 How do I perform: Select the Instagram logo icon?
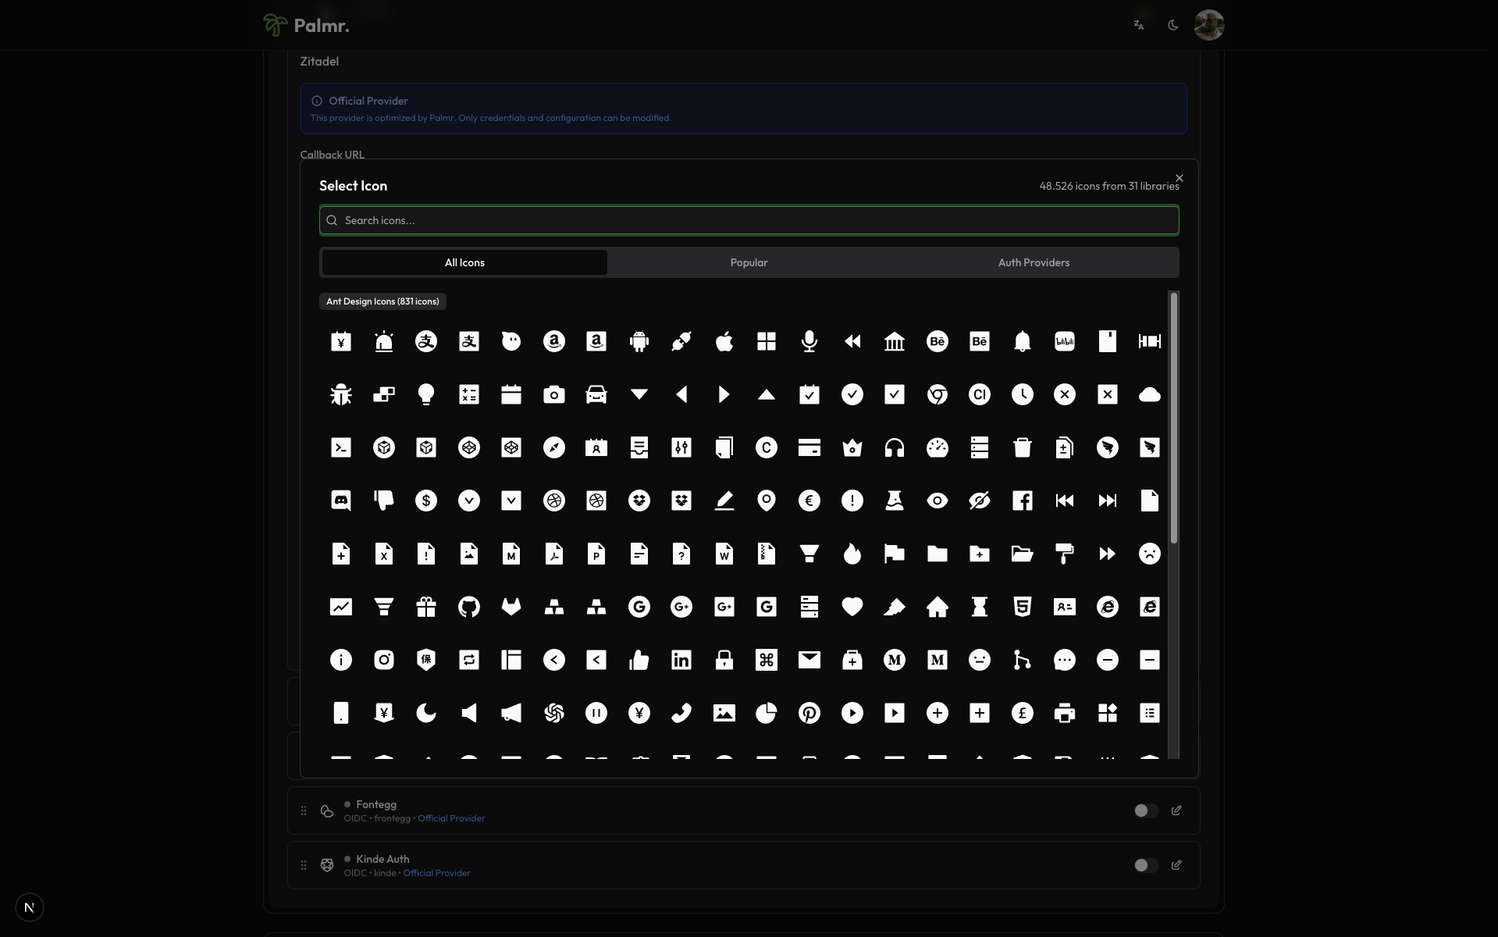click(x=383, y=660)
